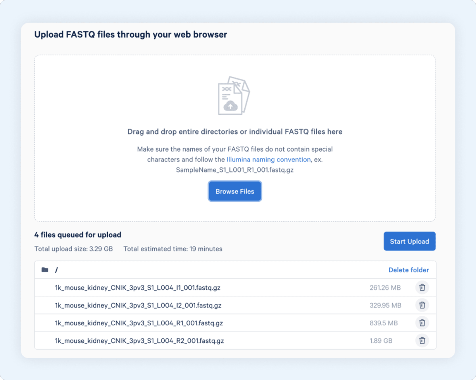Screen dimensions: 476x380
Task: Remove the L004_I2_001.fastq.gz file with trash icon
Action: pyautogui.click(x=422, y=305)
